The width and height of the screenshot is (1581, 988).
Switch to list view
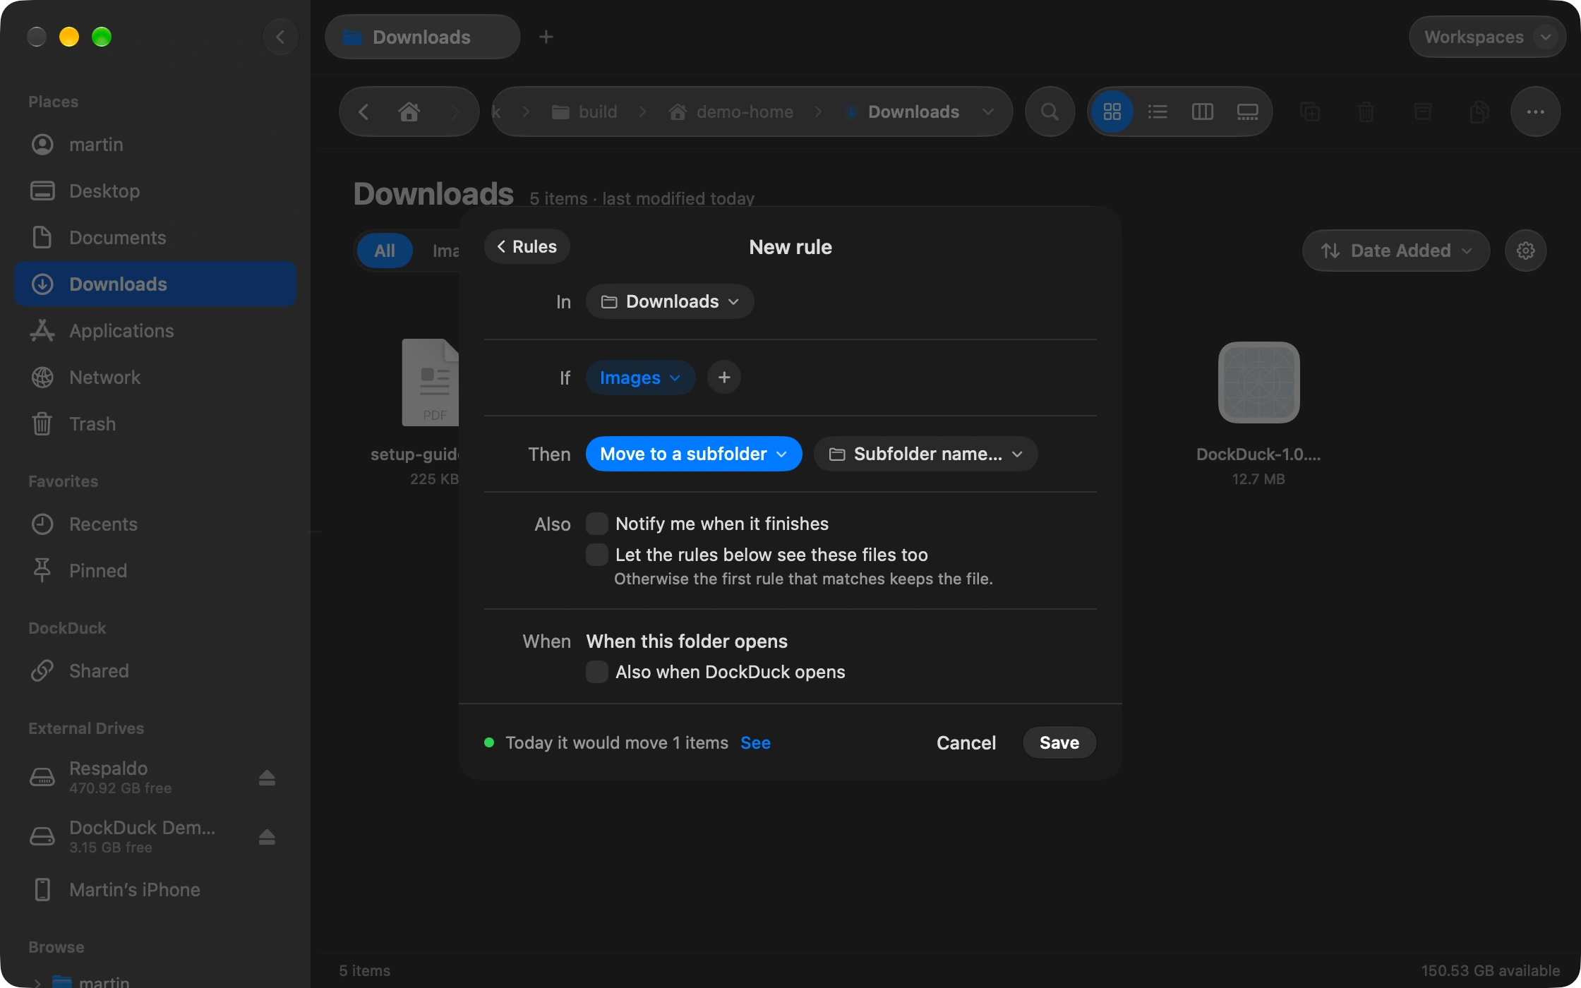click(1158, 112)
